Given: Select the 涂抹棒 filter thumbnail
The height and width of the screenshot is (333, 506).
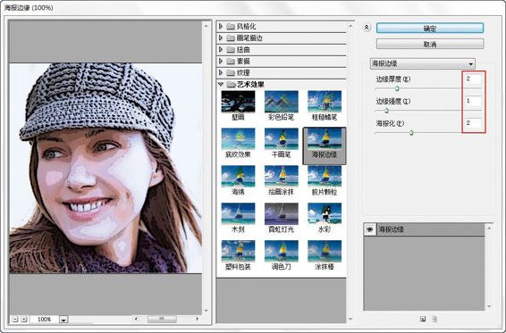Looking at the screenshot, I should [325, 255].
